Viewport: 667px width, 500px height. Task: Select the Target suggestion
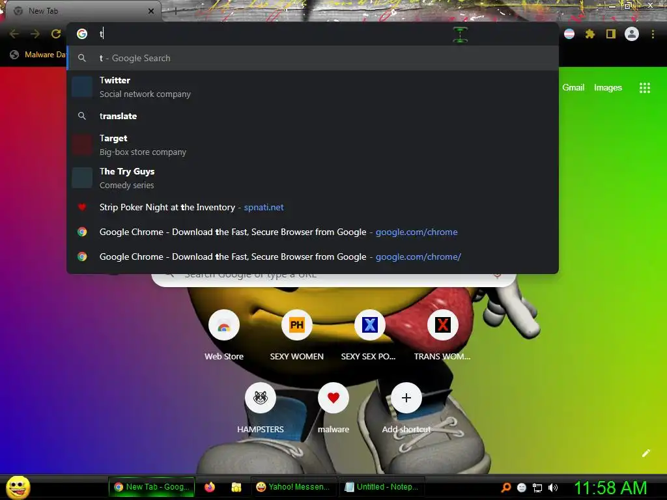point(313,145)
